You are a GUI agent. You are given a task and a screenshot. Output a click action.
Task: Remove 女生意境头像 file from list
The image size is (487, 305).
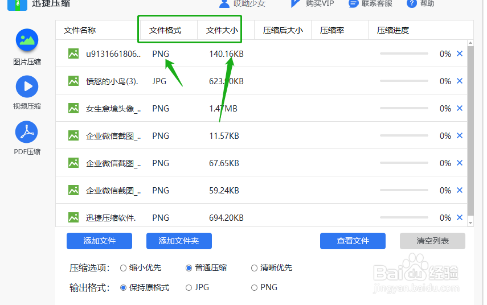pyautogui.click(x=460, y=108)
